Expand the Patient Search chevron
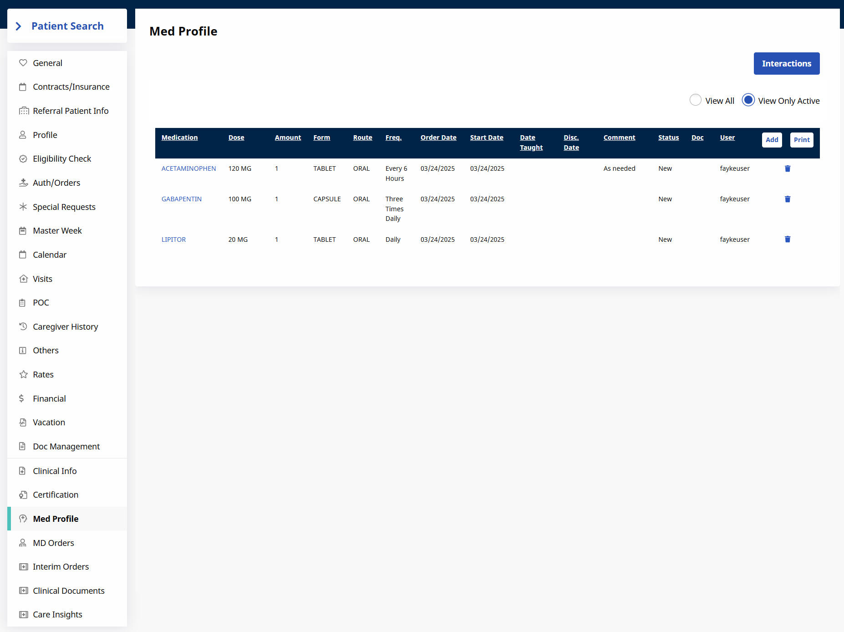Viewport: 844px width, 632px height. pos(19,26)
